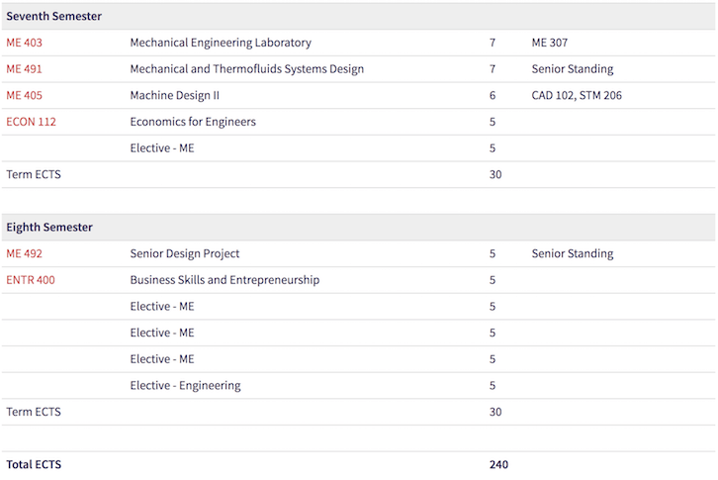Open the ME 492 course link
718x480 pixels.
click(x=25, y=253)
